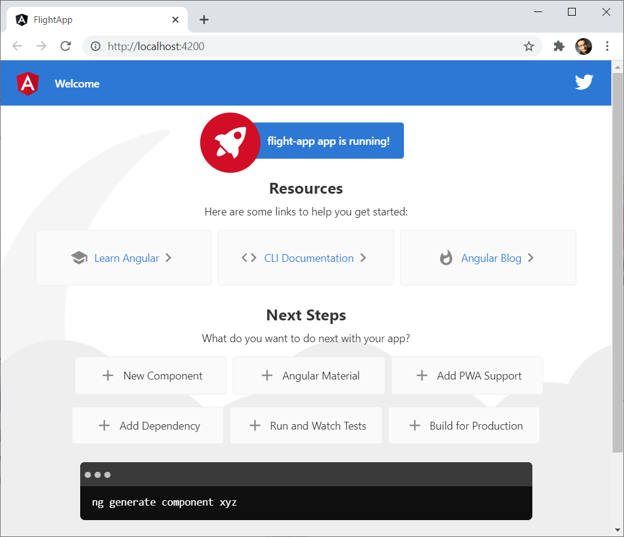624x537 pixels.
Task: Select the Run and Watch Tests card
Action: pyautogui.click(x=306, y=425)
